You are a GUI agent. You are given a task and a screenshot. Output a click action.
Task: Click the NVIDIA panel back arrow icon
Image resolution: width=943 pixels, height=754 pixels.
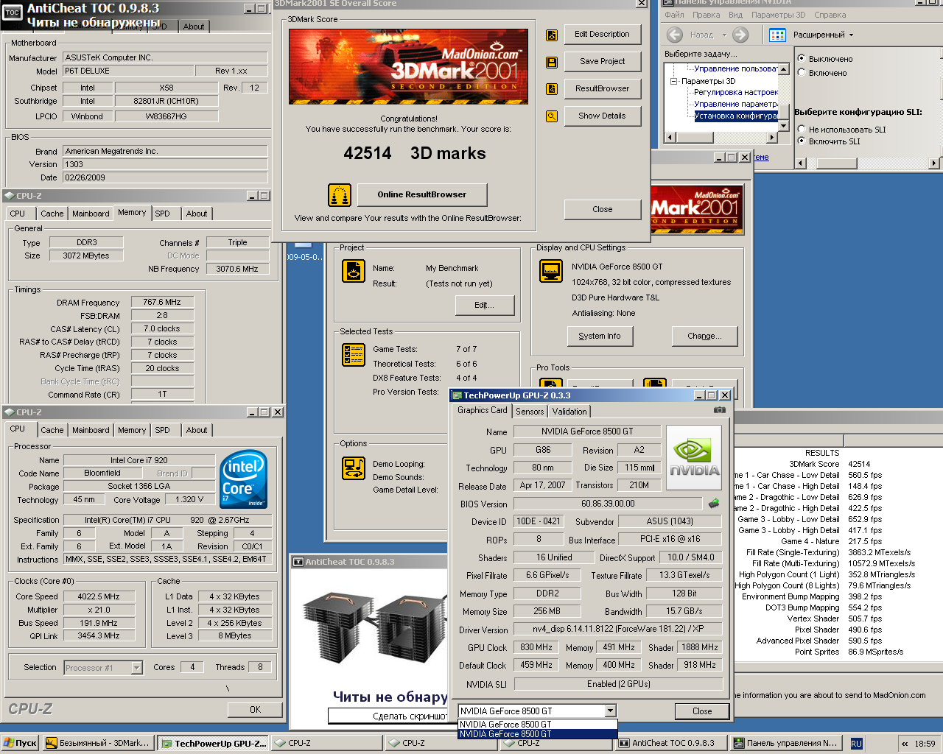click(675, 35)
